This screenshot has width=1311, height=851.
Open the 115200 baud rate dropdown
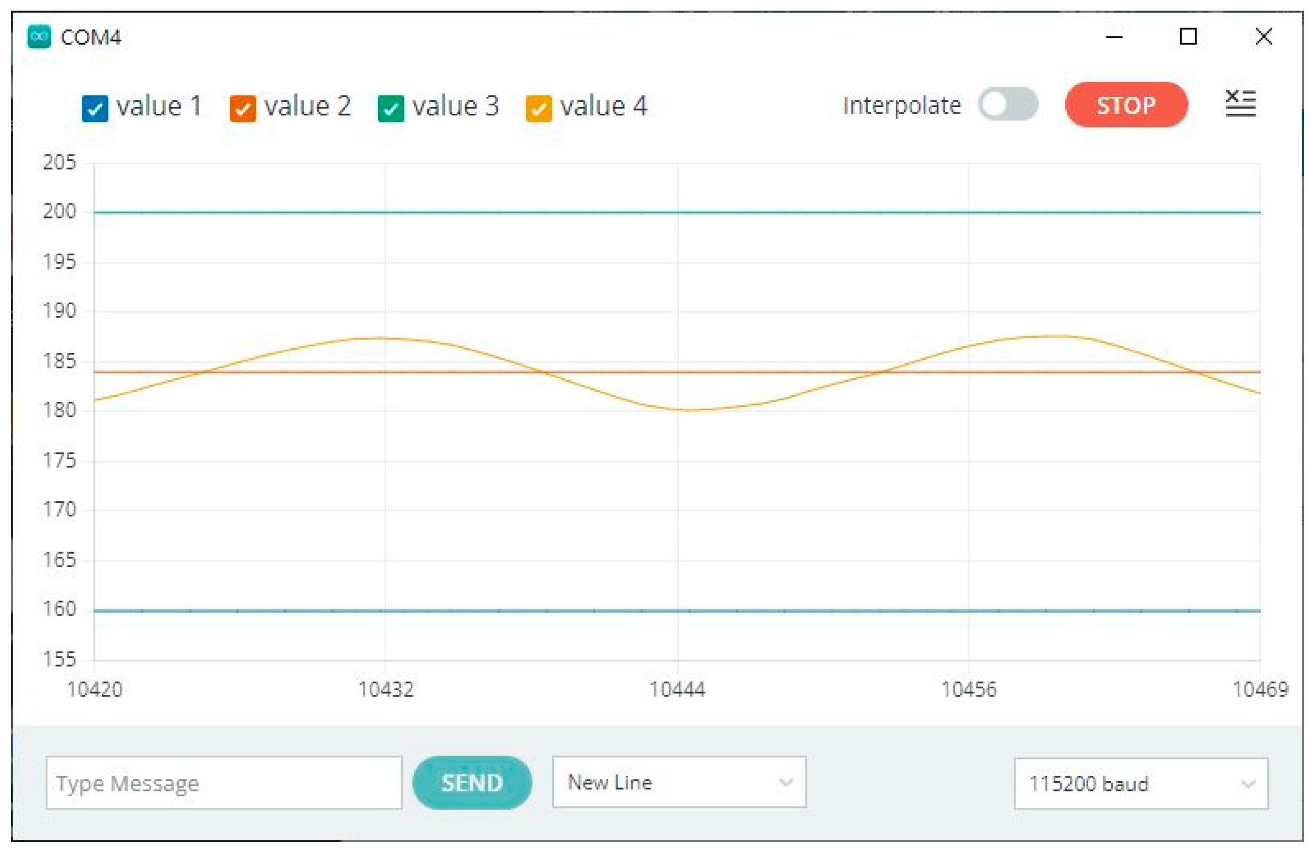pyautogui.click(x=1140, y=784)
